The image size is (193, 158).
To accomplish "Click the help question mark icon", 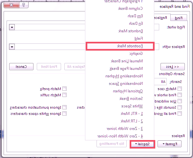I will tap(24, 5).
